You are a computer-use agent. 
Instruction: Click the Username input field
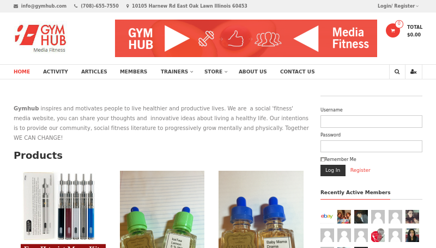(371, 121)
